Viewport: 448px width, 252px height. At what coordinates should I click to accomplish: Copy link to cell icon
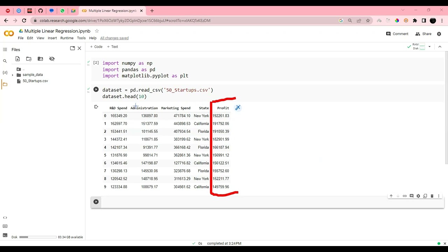coord(405,196)
